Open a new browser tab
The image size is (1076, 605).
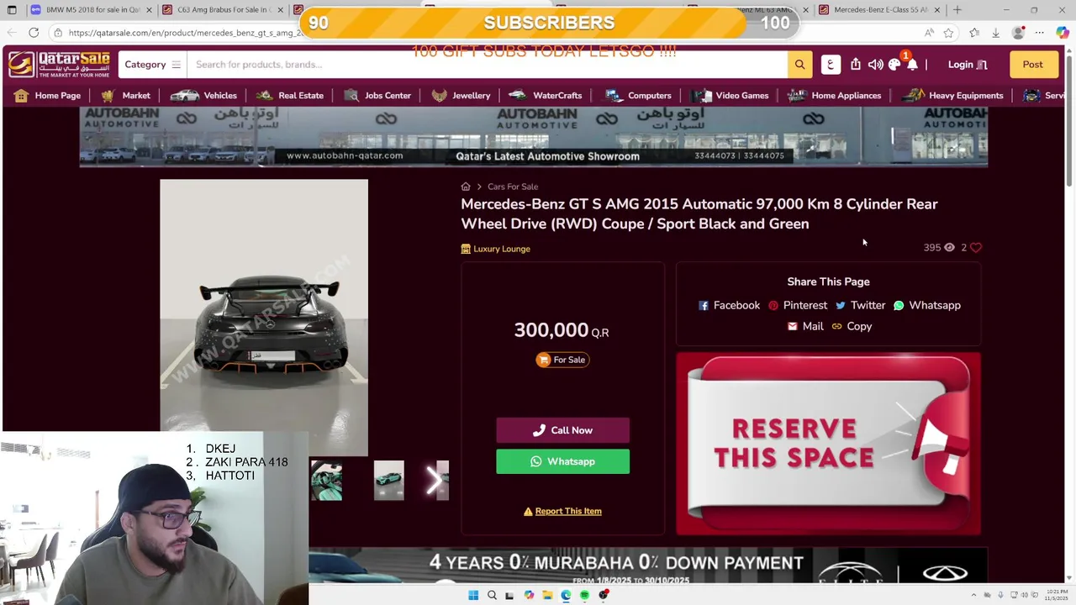pyautogui.click(x=957, y=10)
